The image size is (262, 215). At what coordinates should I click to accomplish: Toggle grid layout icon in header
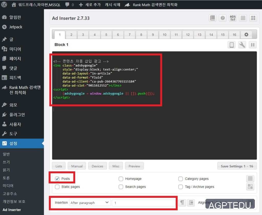(253, 18)
